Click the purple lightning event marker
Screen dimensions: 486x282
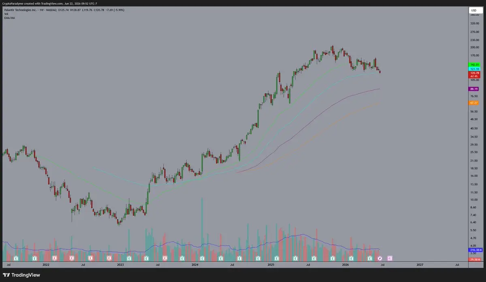click(380, 258)
